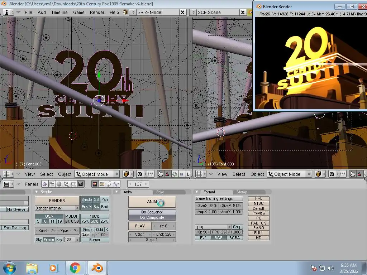The image size is (367, 275).
Task: Collapse the Format panel triangle
Action: tap(197, 192)
